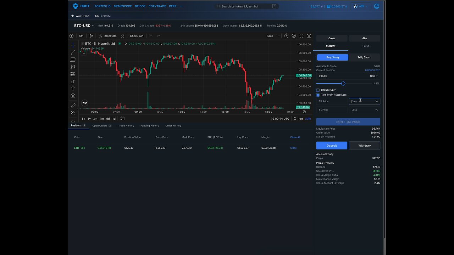Click the TradingView logo on chart

point(85,103)
